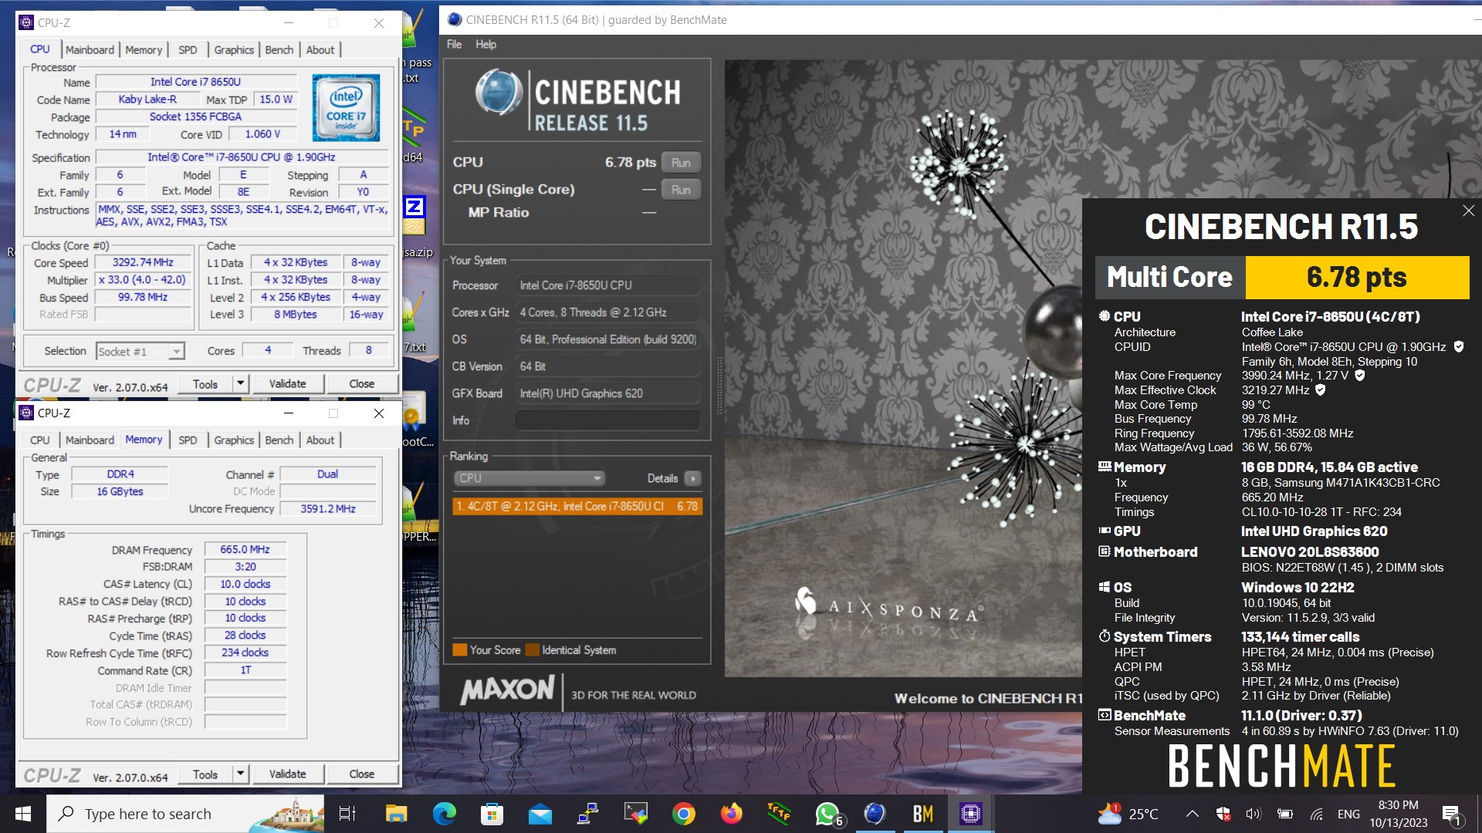Expand Tools dropdown arrow in bottom CPU-Z window
This screenshot has width=1482, height=833.
240,774
